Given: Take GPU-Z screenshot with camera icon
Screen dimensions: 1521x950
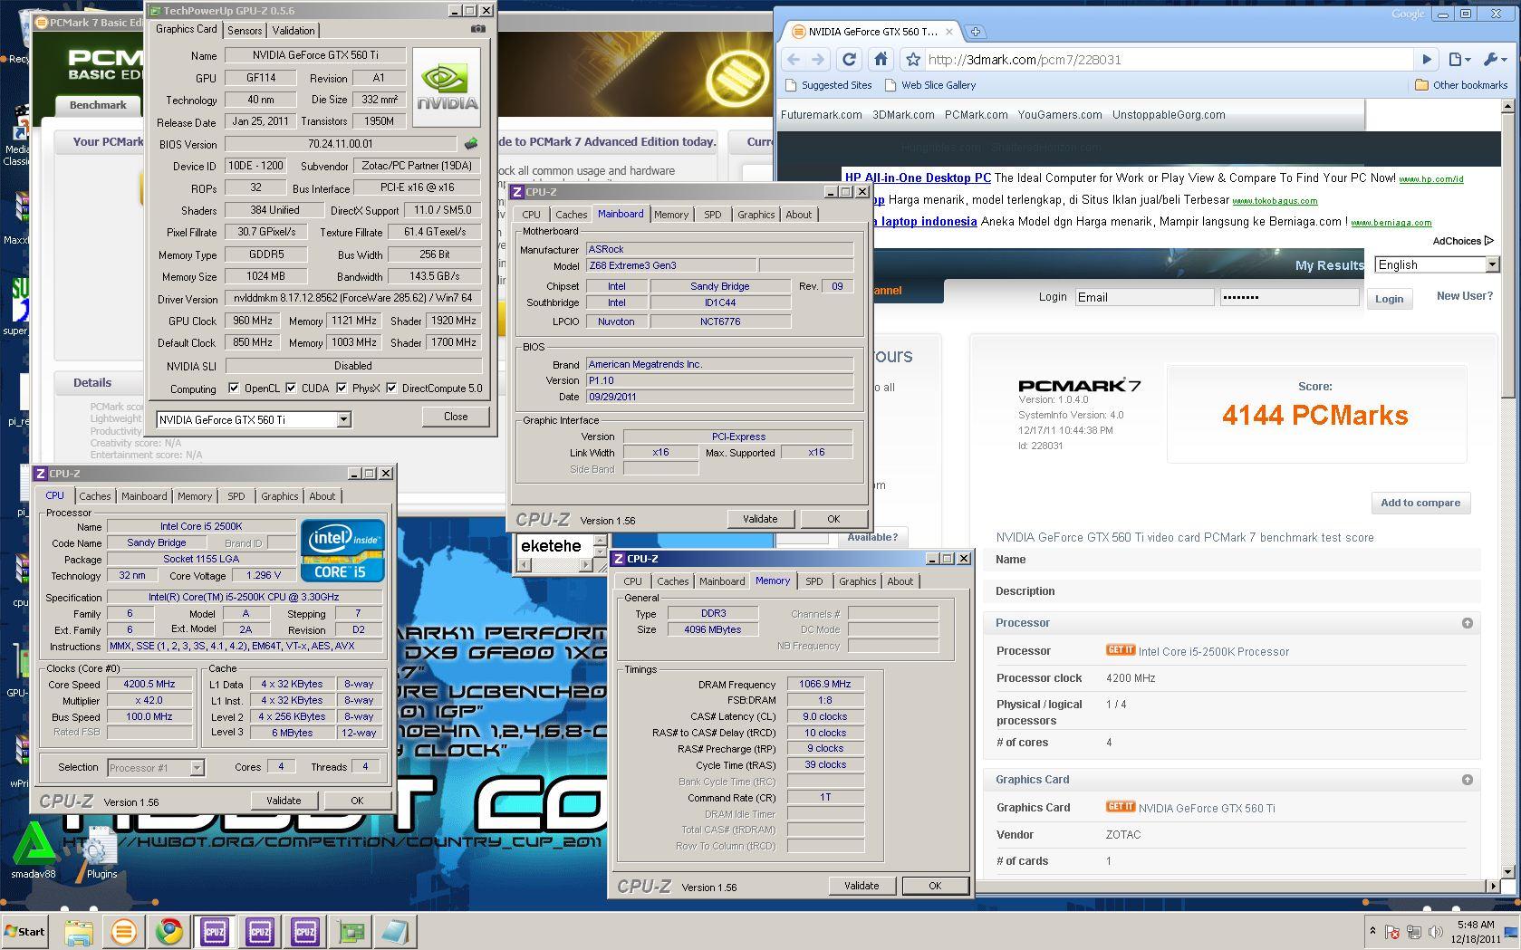Looking at the screenshot, I should [x=477, y=29].
